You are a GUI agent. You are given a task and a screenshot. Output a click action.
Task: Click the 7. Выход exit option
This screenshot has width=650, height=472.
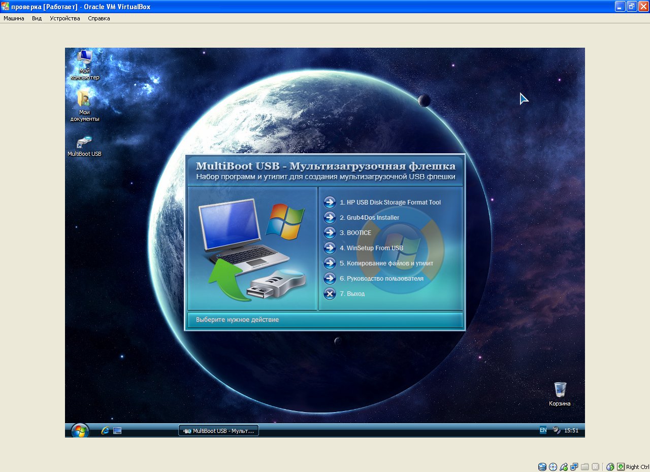tap(352, 293)
